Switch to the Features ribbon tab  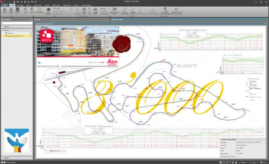pyautogui.click(x=76, y=5)
